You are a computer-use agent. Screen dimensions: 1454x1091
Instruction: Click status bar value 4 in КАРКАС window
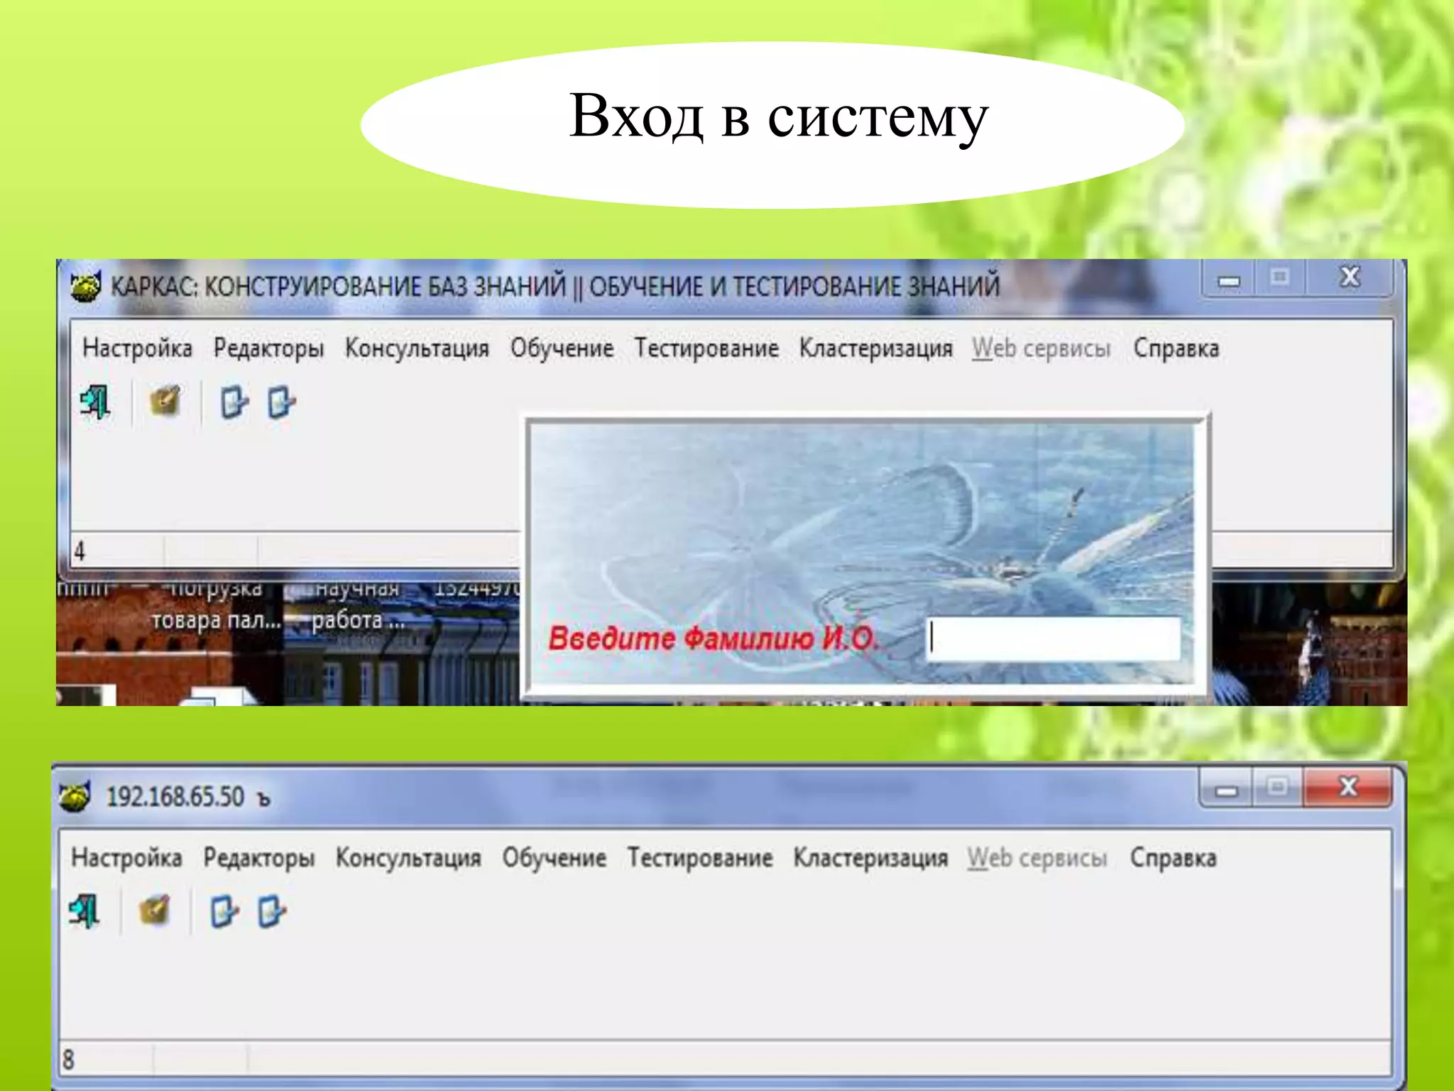tap(80, 551)
